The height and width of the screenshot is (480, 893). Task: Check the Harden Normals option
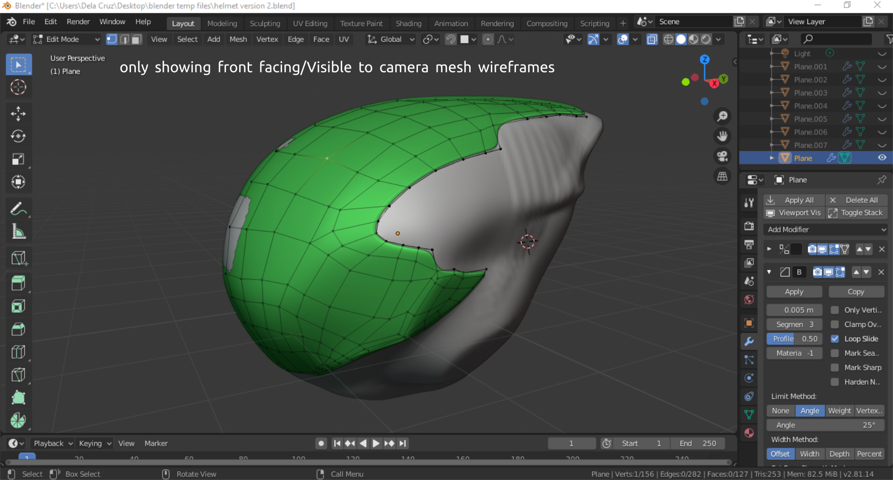tap(835, 382)
